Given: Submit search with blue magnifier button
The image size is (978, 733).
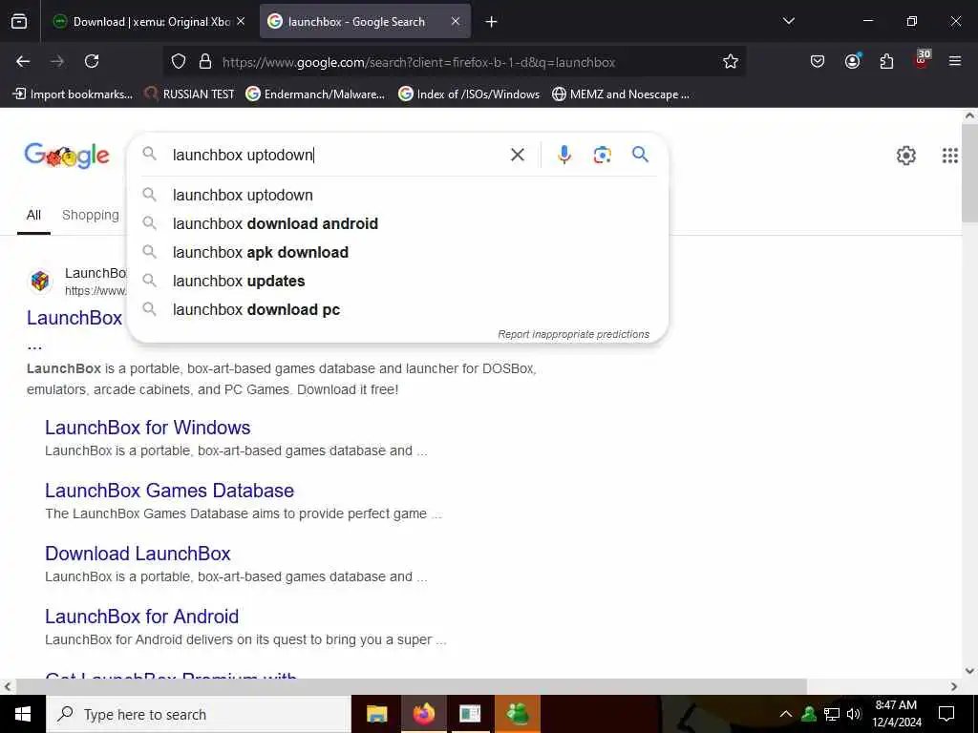Looking at the screenshot, I should [640, 154].
